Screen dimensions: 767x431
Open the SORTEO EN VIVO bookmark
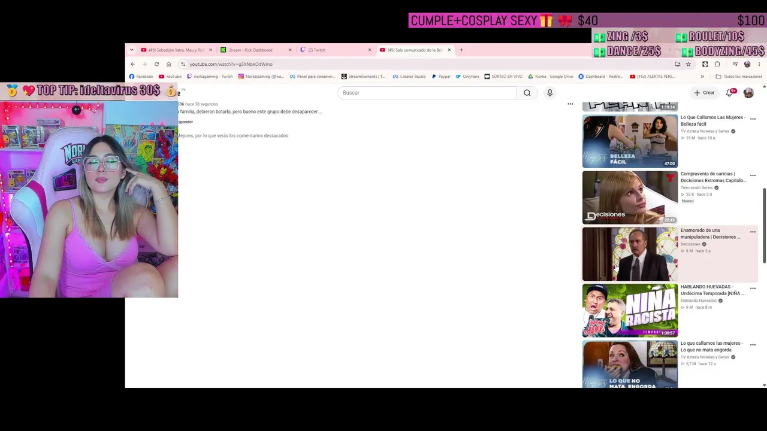(503, 77)
